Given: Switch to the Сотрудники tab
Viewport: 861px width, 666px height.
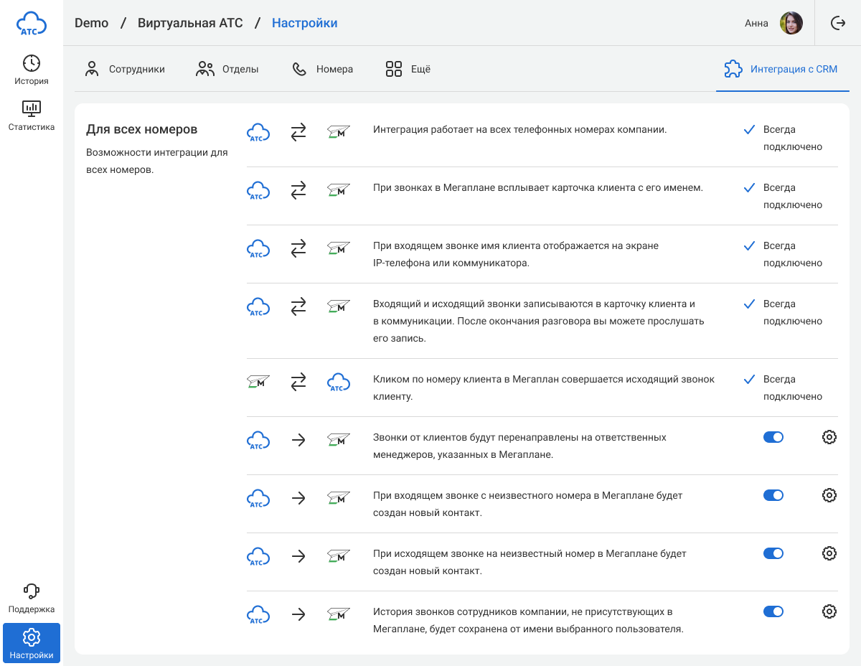Looking at the screenshot, I should [125, 70].
